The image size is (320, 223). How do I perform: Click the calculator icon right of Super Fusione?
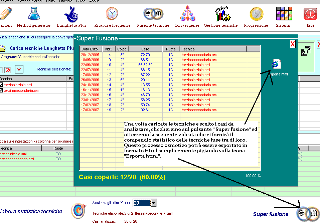click(x=306, y=51)
